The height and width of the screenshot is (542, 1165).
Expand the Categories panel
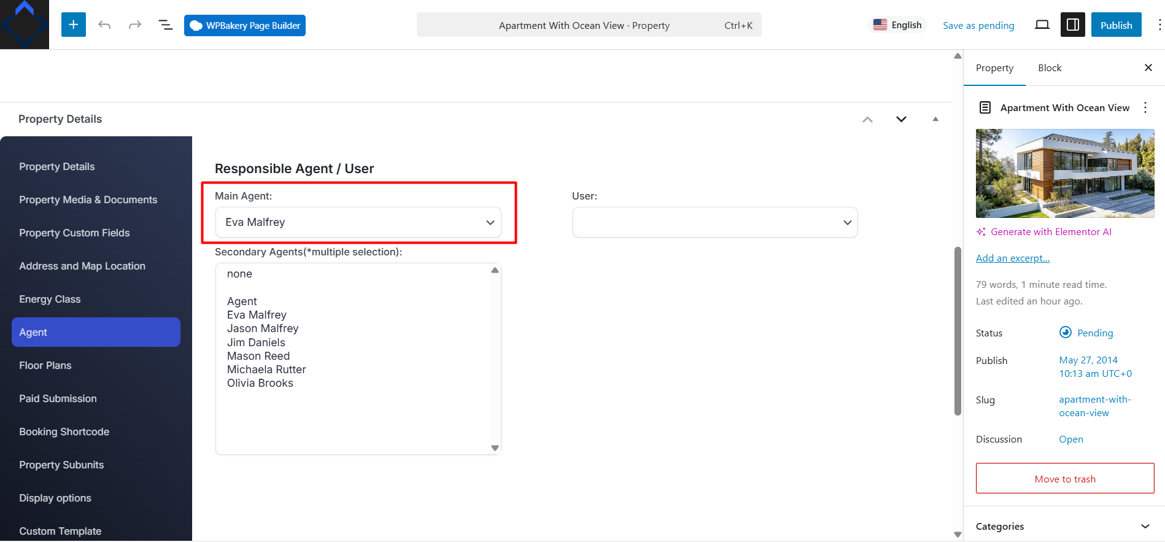coord(1064,526)
